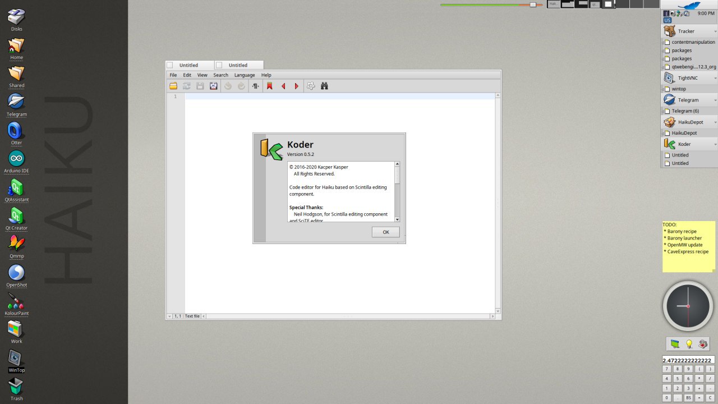Open the Help menu in Koder
The height and width of the screenshot is (404, 718).
coord(266,75)
